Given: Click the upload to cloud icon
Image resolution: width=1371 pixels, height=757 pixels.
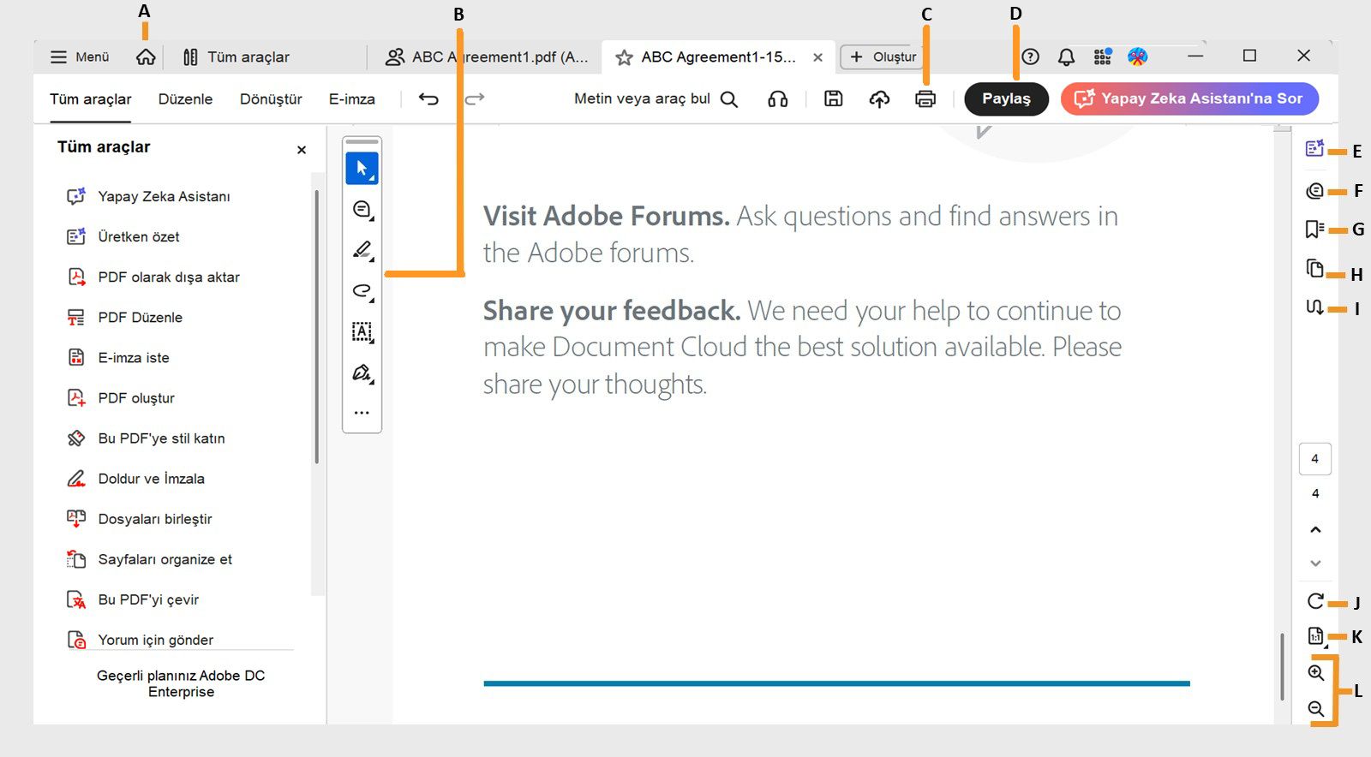Looking at the screenshot, I should pyautogui.click(x=879, y=99).
